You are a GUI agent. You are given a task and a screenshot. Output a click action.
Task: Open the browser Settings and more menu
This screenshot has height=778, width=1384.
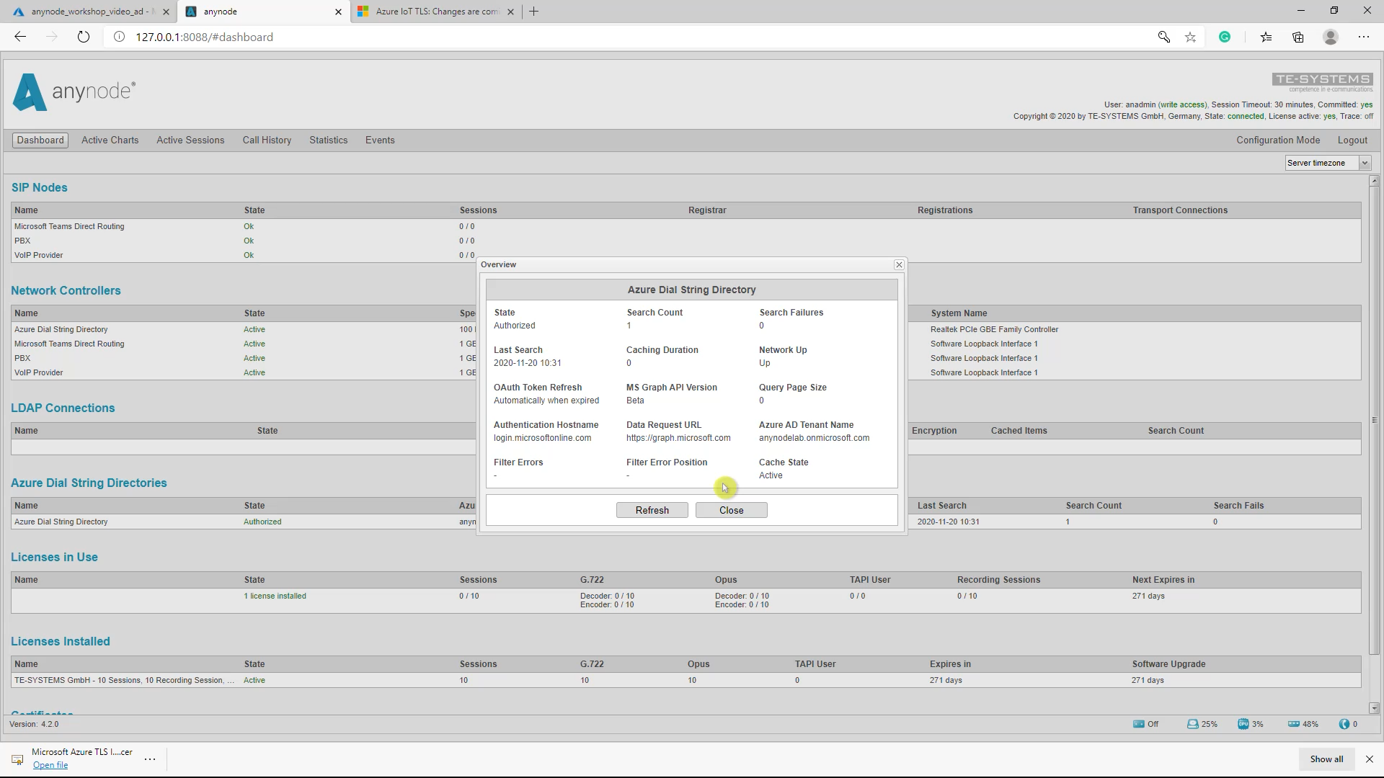pos(1364,37)
